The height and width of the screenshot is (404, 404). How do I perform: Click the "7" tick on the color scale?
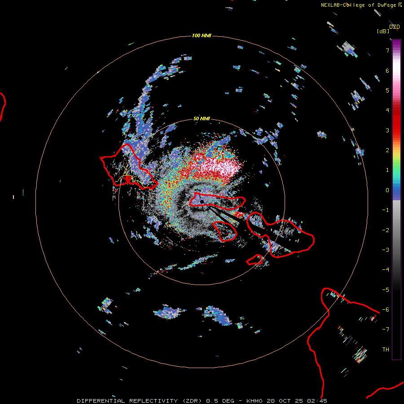(387, 50)
